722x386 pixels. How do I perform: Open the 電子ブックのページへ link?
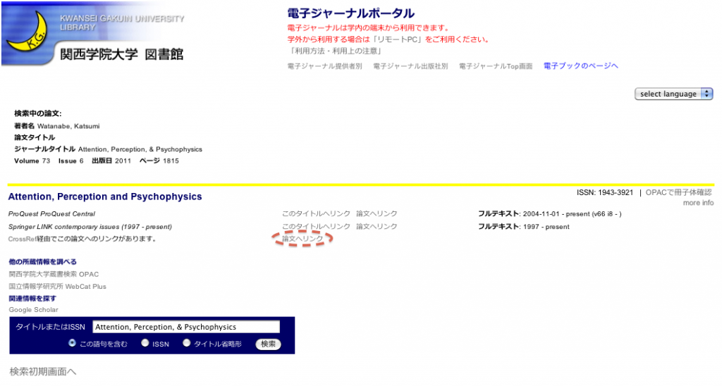pyautogui.click(x=580, y=66)
